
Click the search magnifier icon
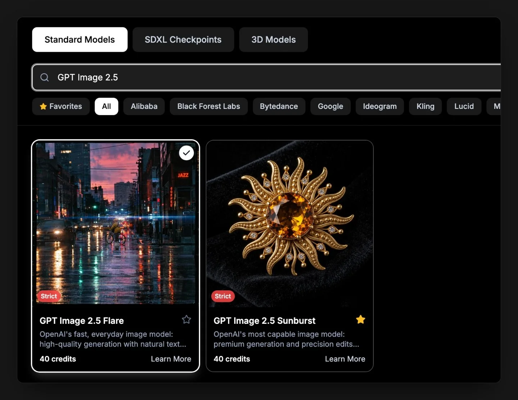pos(45,77)
